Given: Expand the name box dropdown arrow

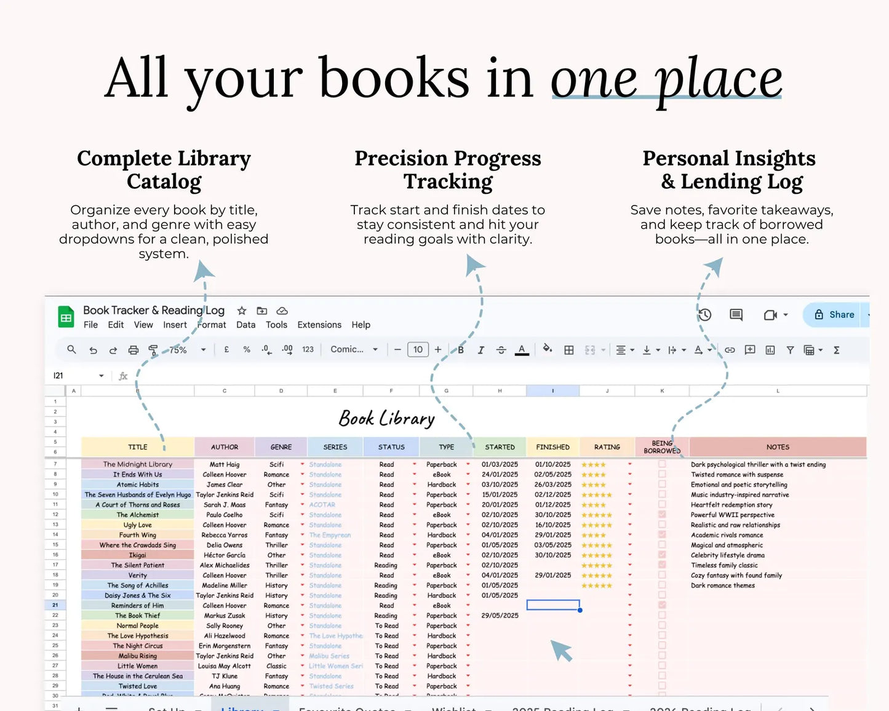Looking at the screenshot, I should click(x=102, y=376).
